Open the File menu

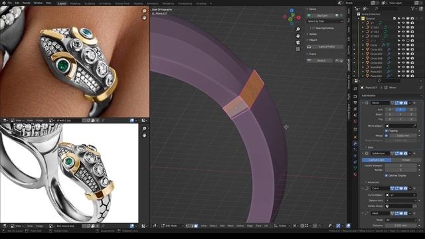tap(10, 3)
